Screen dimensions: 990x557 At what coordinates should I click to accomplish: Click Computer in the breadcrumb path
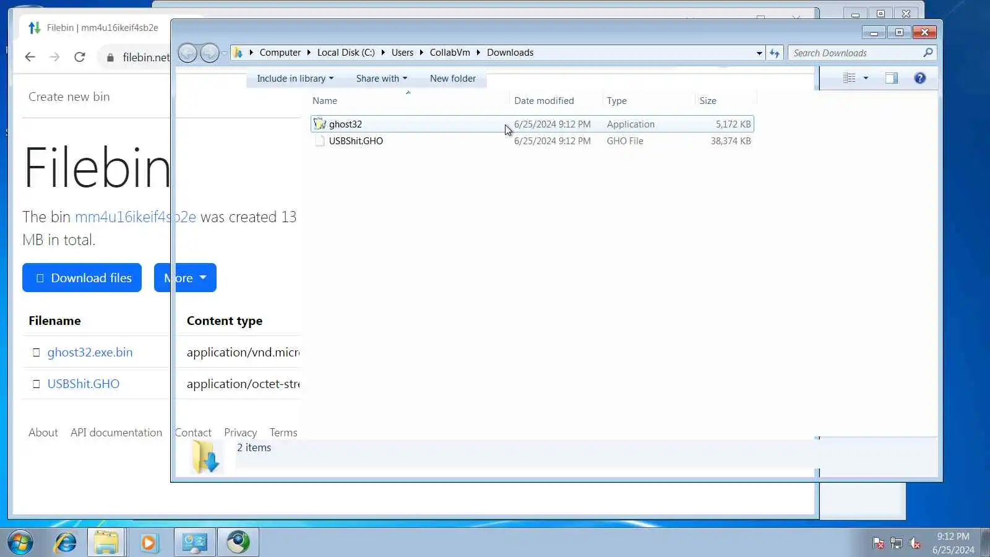pyautogui.click(x=280, y=53)
